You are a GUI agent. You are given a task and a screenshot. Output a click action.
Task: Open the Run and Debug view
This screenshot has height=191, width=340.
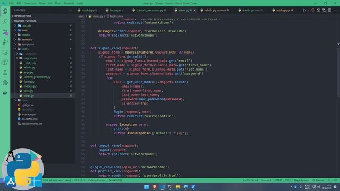5,42
